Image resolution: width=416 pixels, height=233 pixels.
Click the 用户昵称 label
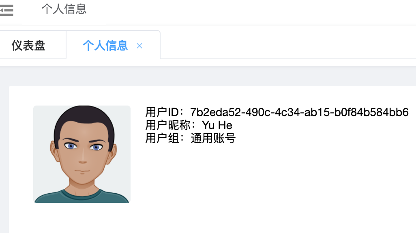[x=170, y=125]
